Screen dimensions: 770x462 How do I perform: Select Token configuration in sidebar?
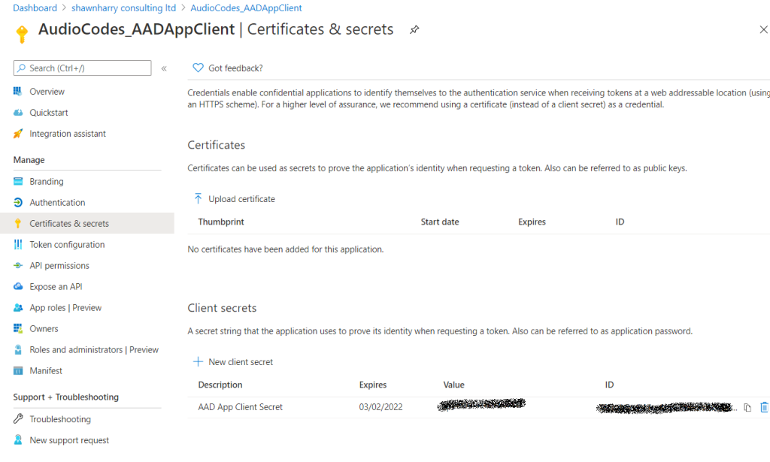point(67,245)
